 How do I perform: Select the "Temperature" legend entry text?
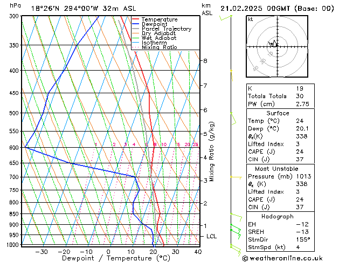click(160, 19)
